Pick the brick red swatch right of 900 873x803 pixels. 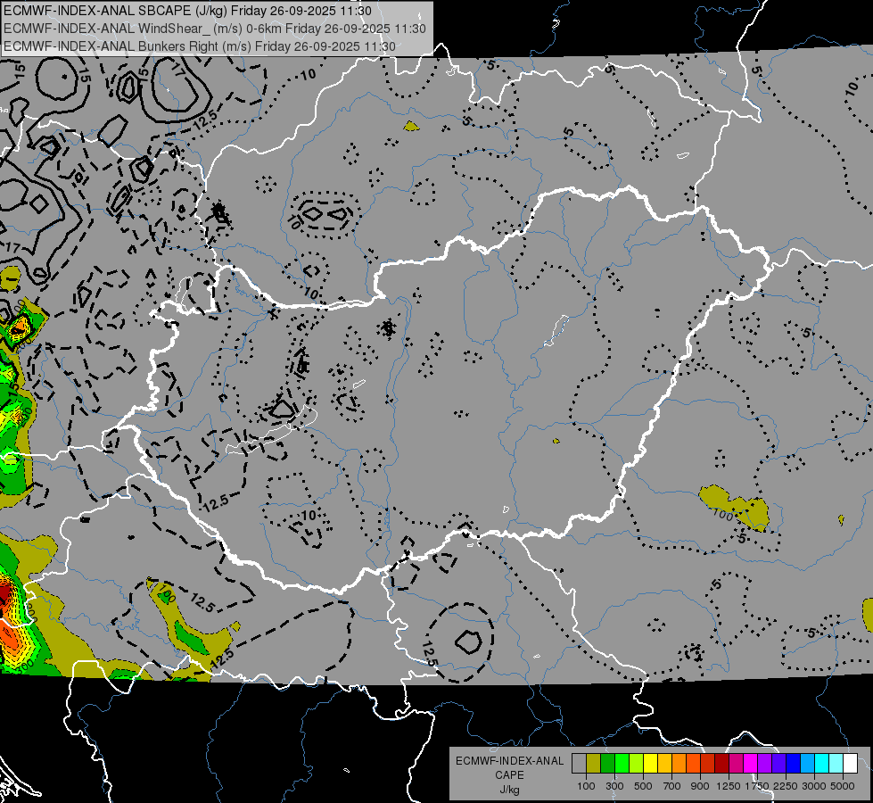click(x=708, y=764)
